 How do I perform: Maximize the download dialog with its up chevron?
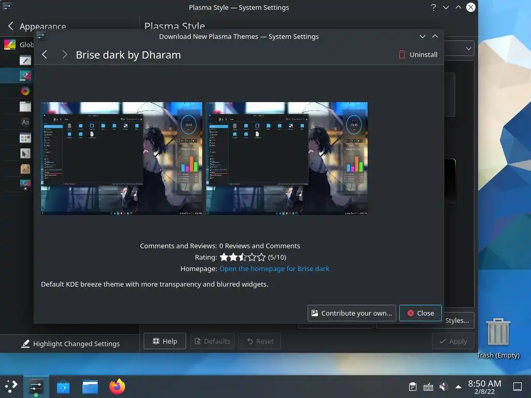(435, 36)
